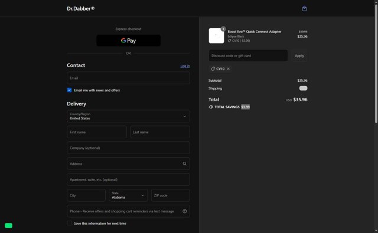Image resolution: width=378 pixels, height=233 pixels.
Task: Focus the Apartment, suite, etc. field
Action: pyautogui.click(x=128, y=179)
